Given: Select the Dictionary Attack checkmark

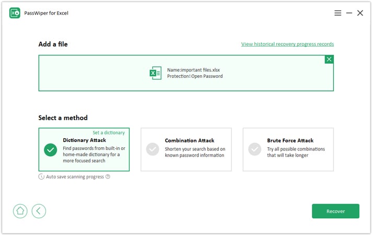Looking at the screenshot, I should tap(51, 150).
